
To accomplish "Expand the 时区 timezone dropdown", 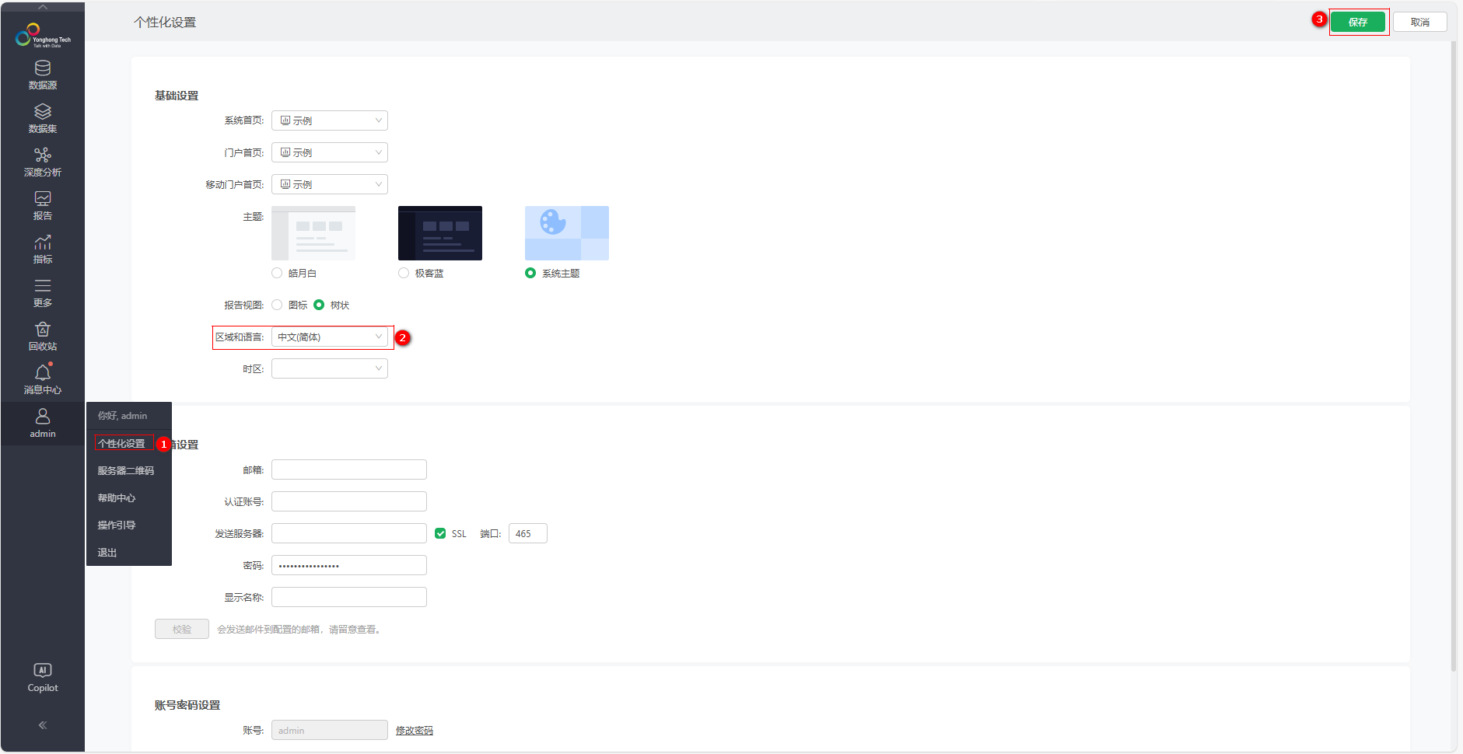I will [330, 368].
